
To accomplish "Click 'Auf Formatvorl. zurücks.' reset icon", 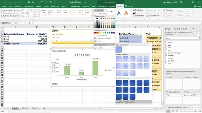I will (2, 16).
